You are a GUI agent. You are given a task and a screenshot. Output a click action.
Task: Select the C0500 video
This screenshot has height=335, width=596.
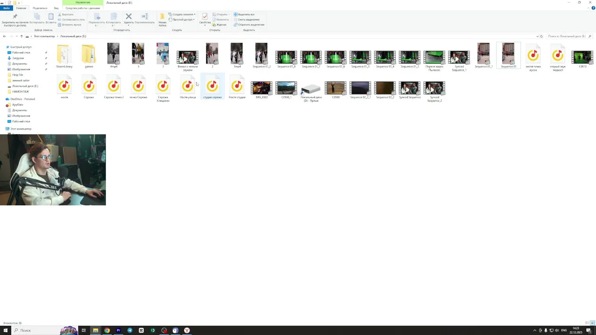[335, 90]
